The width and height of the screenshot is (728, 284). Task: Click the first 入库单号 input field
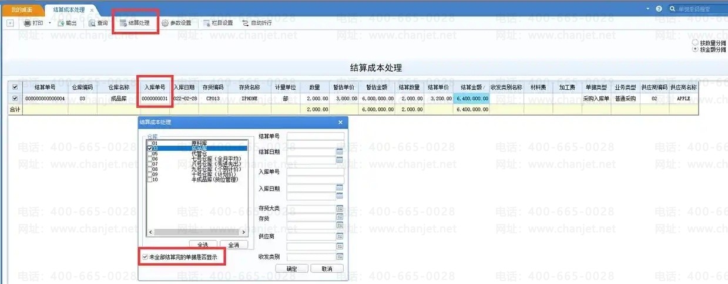pyautogui.click(x=315, y=172)
